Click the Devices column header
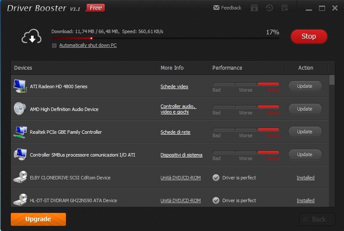This screenshot has width=344, height=231. [23, 68]
